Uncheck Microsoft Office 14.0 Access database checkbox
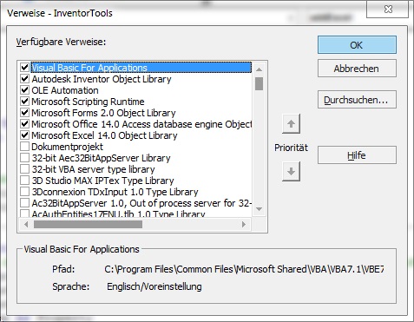The width and height of the screenshot is (414, 322). pos(25,124)
